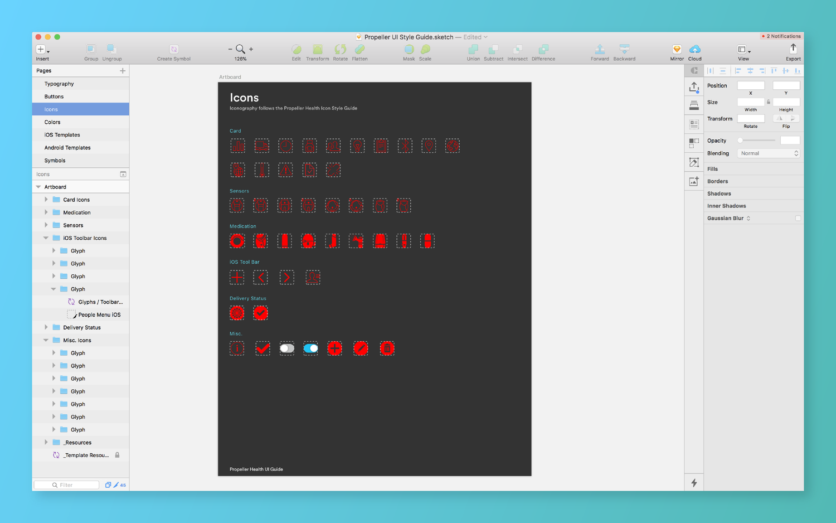Click the upload share icon in side strip
Screen dimensions: 836x523
(x=694, y=87)
